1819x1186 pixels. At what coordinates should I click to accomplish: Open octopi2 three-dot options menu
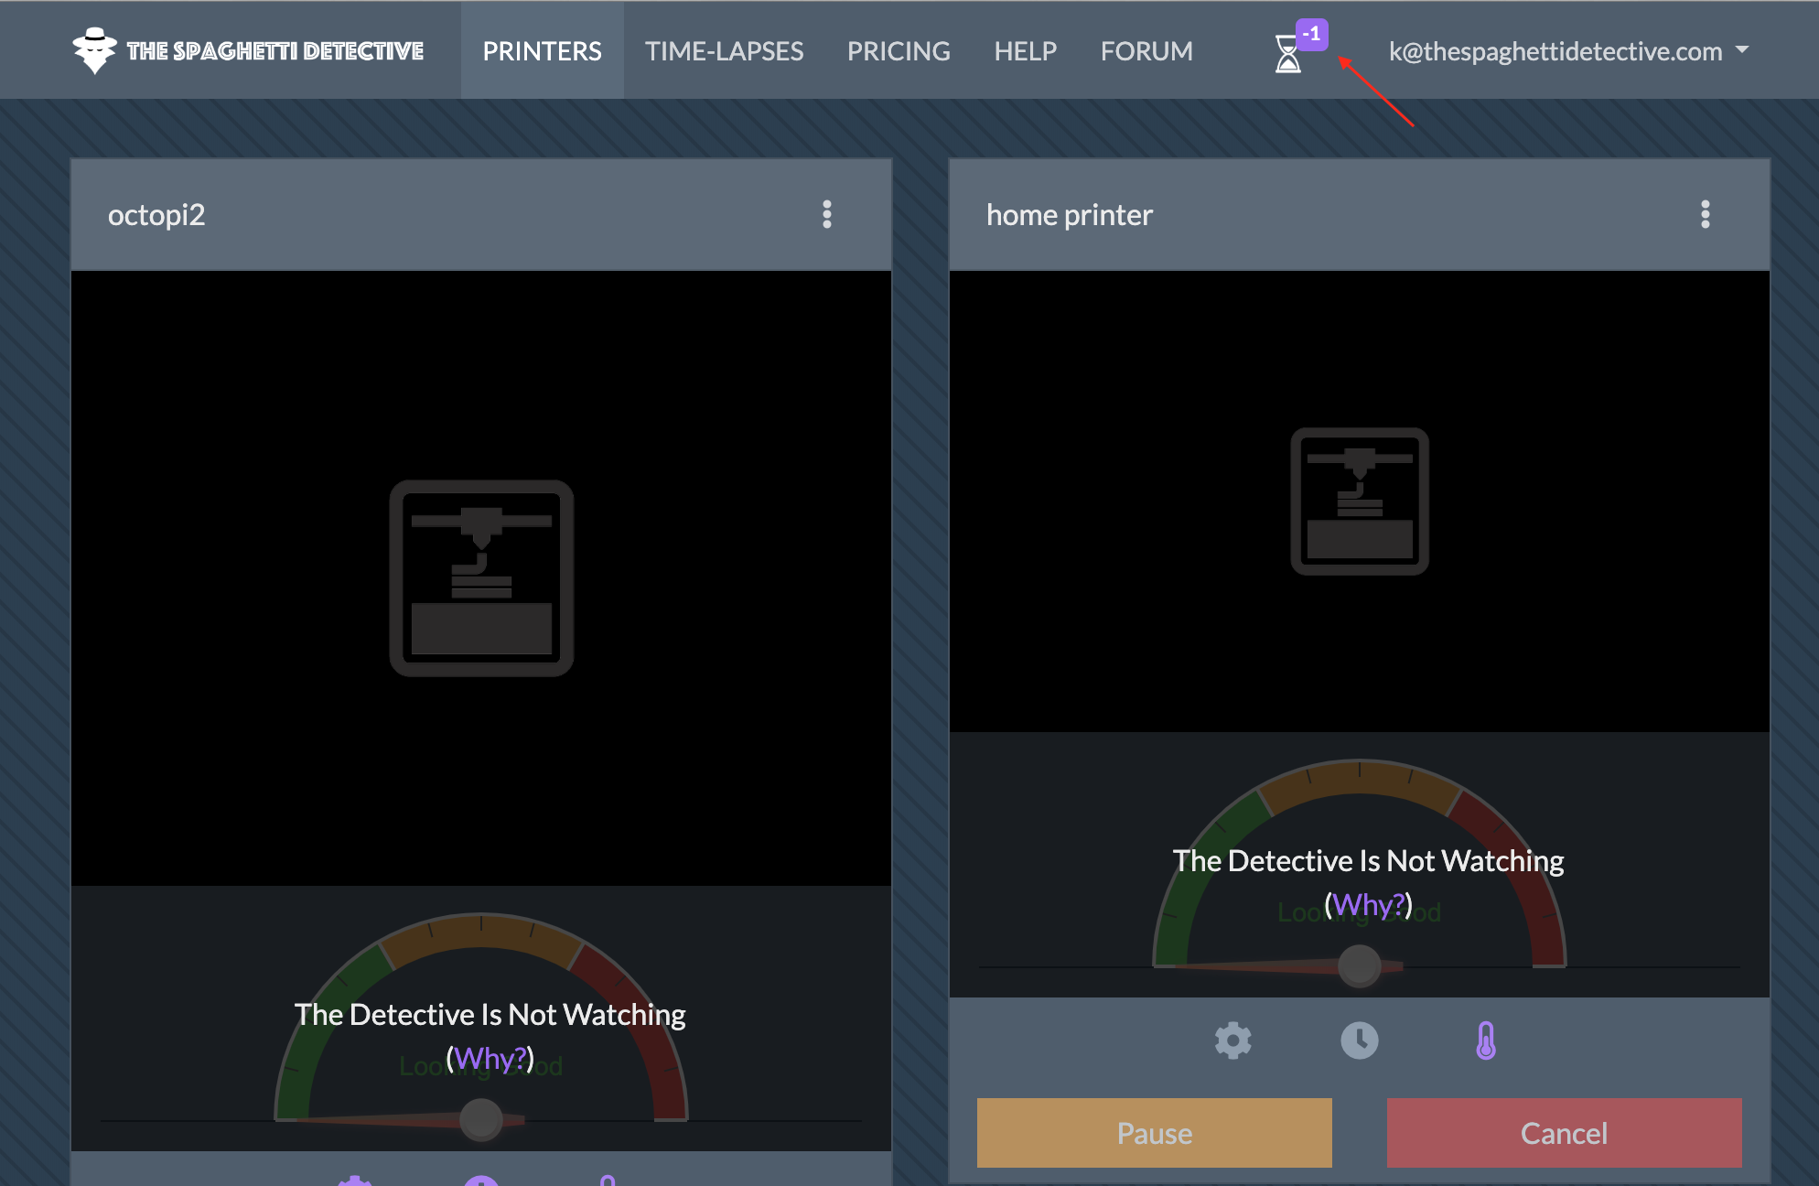(x=827, y=215)
